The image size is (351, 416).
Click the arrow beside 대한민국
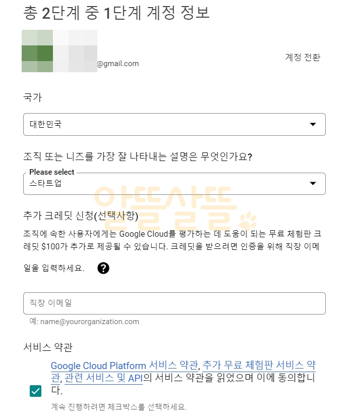[x=313, y=124]
